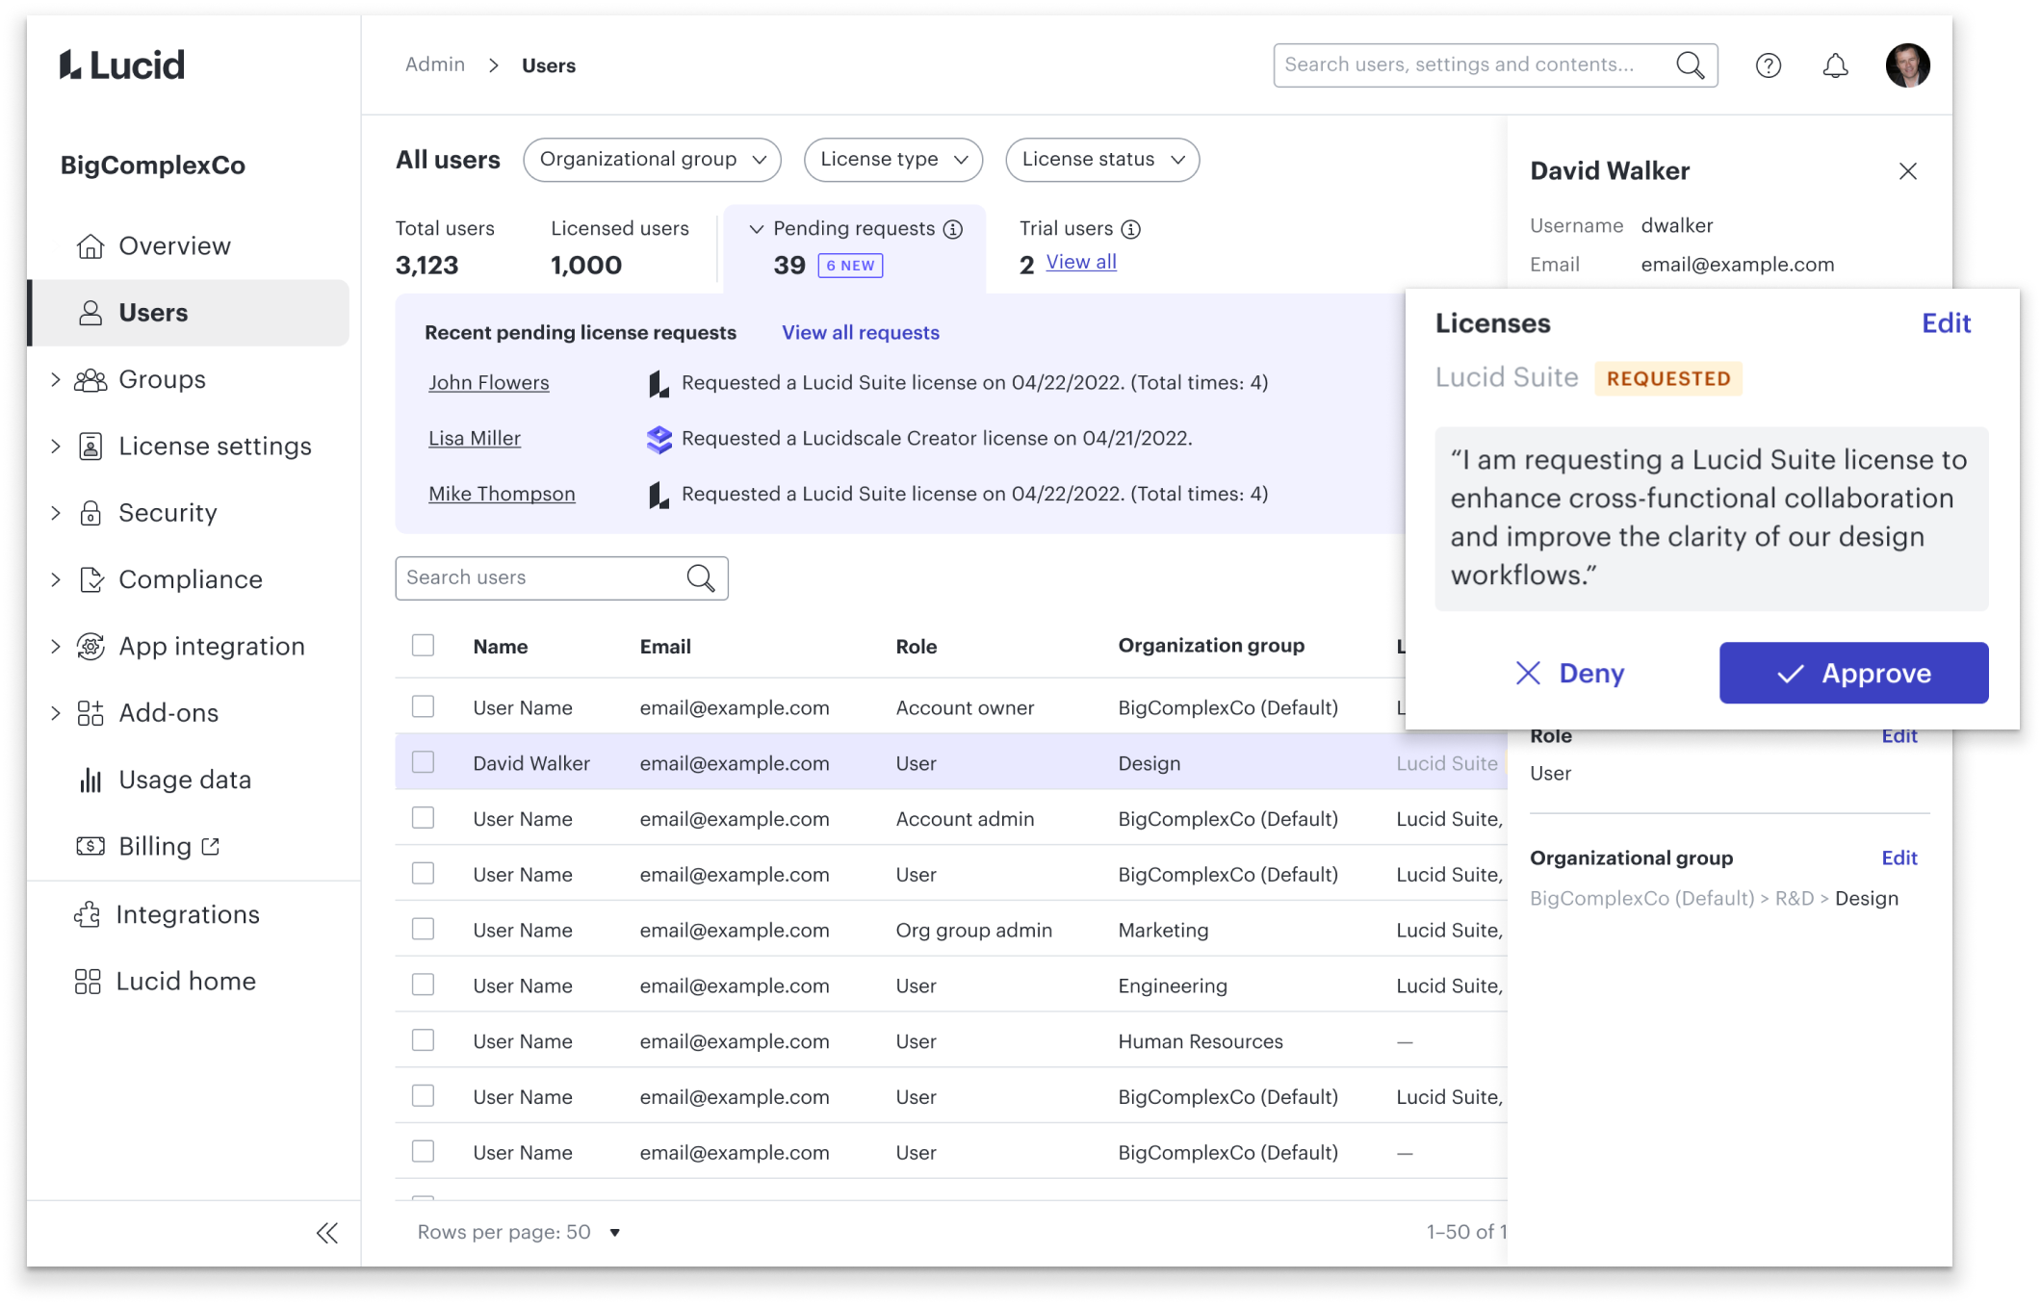Click the Integrations puzzle icon

pos(88,914)
